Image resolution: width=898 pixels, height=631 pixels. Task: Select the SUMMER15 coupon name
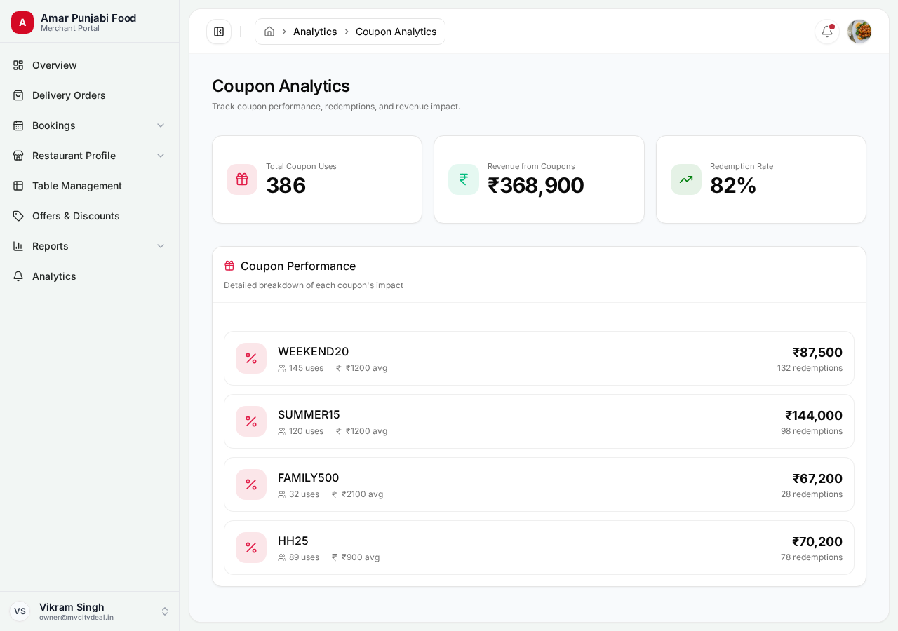(309, 414)
